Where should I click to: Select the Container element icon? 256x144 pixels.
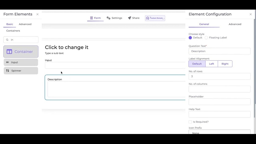9,51
